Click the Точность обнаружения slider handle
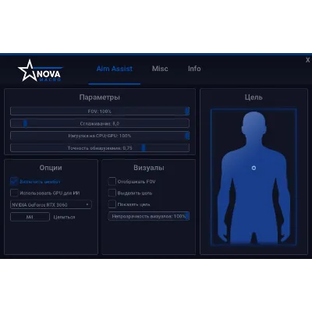This screenshot has height=312, width=312. (144, 148)
